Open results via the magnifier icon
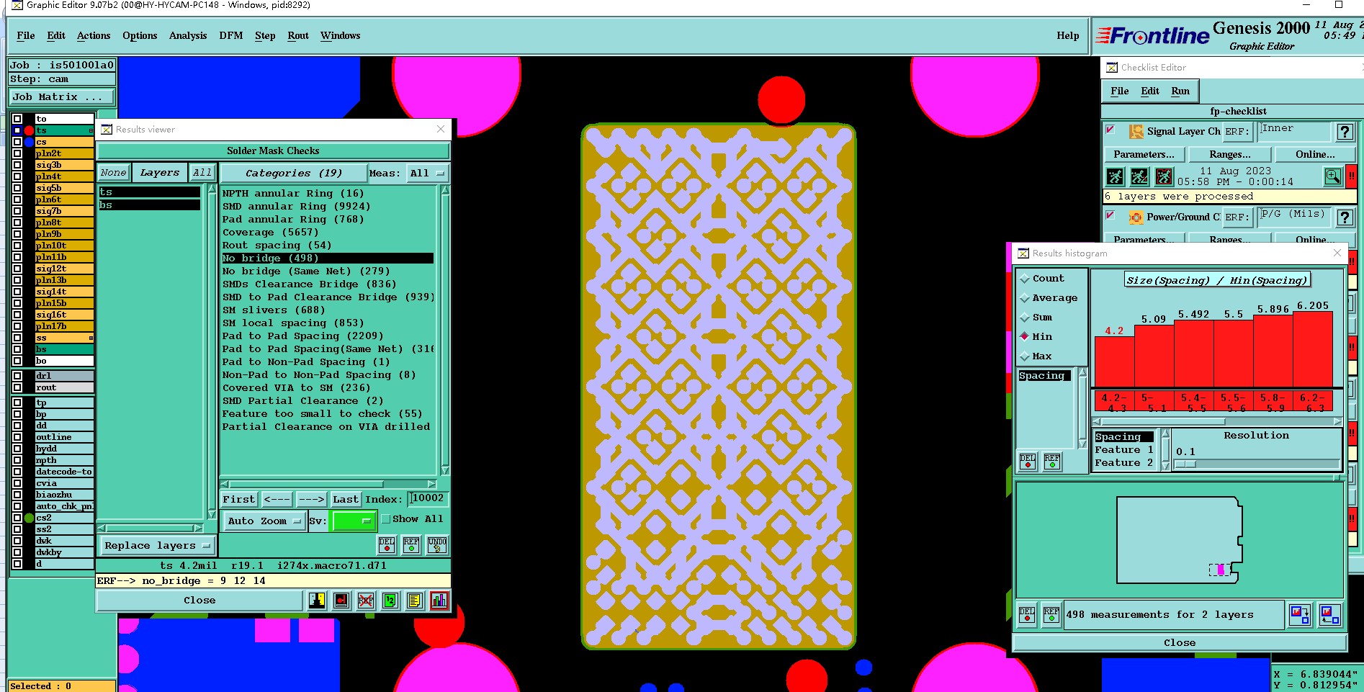 click(1333, 176)
